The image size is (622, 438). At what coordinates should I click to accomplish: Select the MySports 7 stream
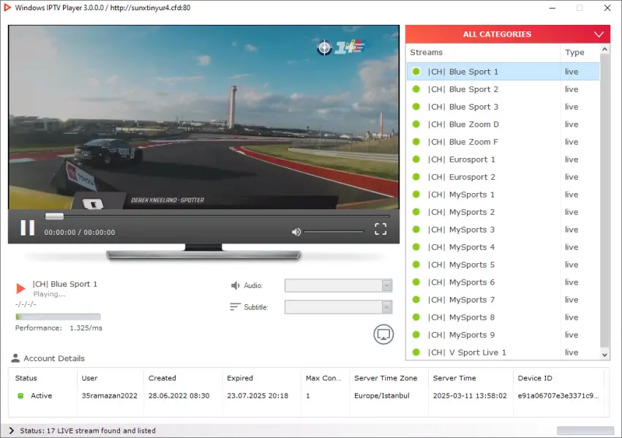coord(503,300)
